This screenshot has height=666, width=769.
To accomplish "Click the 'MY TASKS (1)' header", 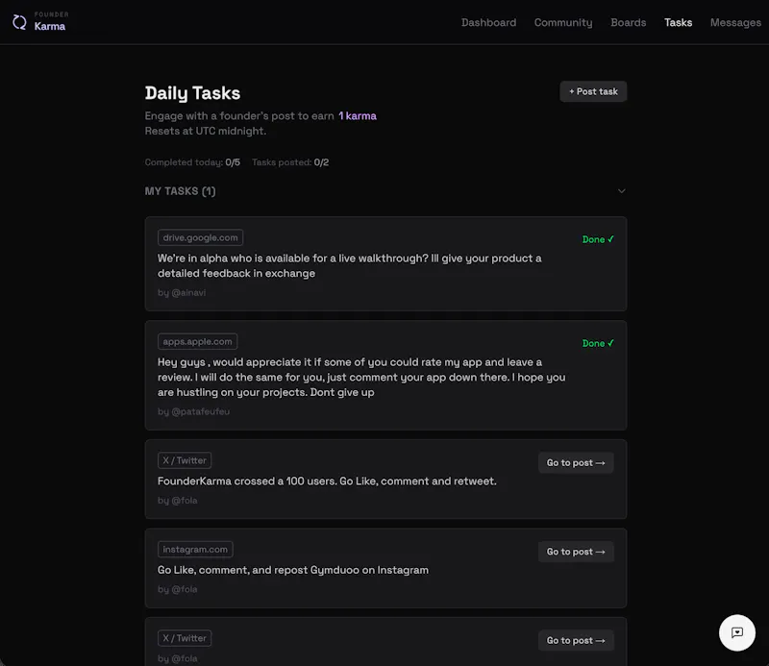I will pos(180,191).
